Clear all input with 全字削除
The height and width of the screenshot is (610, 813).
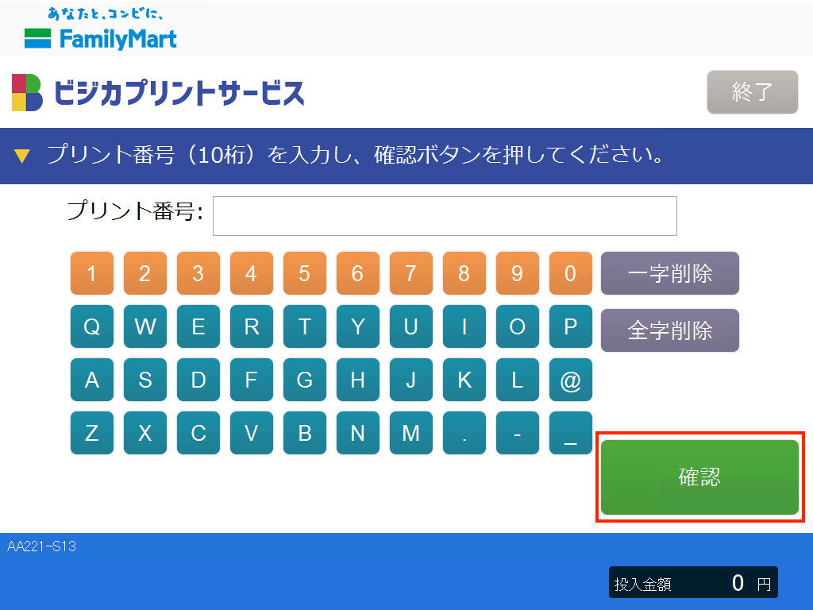coord(669,330)
